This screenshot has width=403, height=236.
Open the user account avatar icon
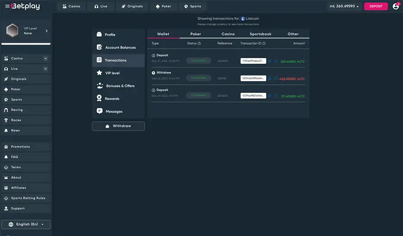[x=396, y=6]
